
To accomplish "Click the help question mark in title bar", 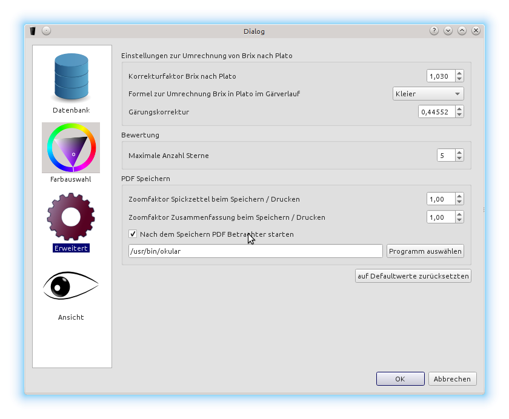I will tap(434, 31).
